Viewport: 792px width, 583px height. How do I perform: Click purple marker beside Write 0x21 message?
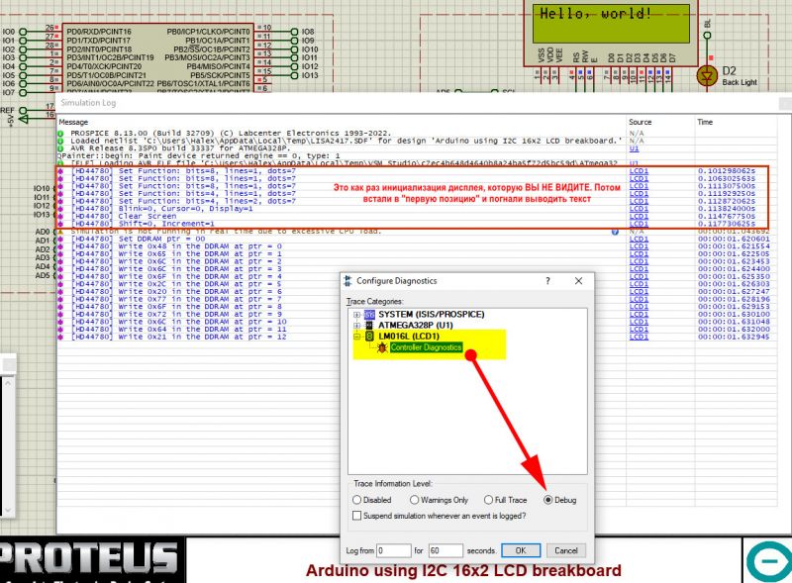tap(60, 337)
